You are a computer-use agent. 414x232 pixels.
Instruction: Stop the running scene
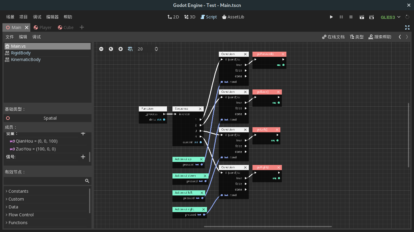(x=351, y=17)
